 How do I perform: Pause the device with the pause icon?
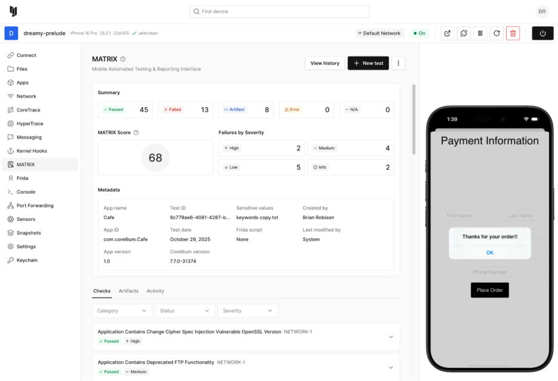click(480, 33)
